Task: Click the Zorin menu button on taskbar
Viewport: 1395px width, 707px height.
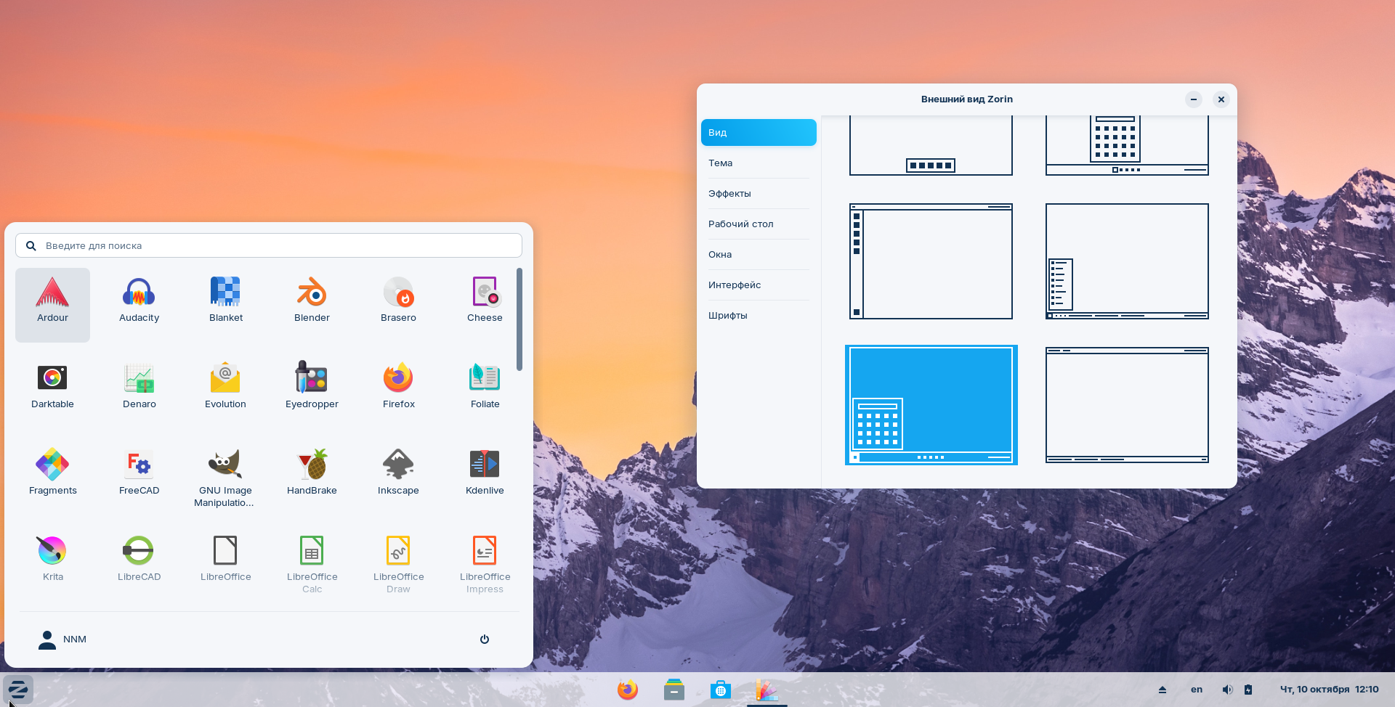Action: [18, 690]
